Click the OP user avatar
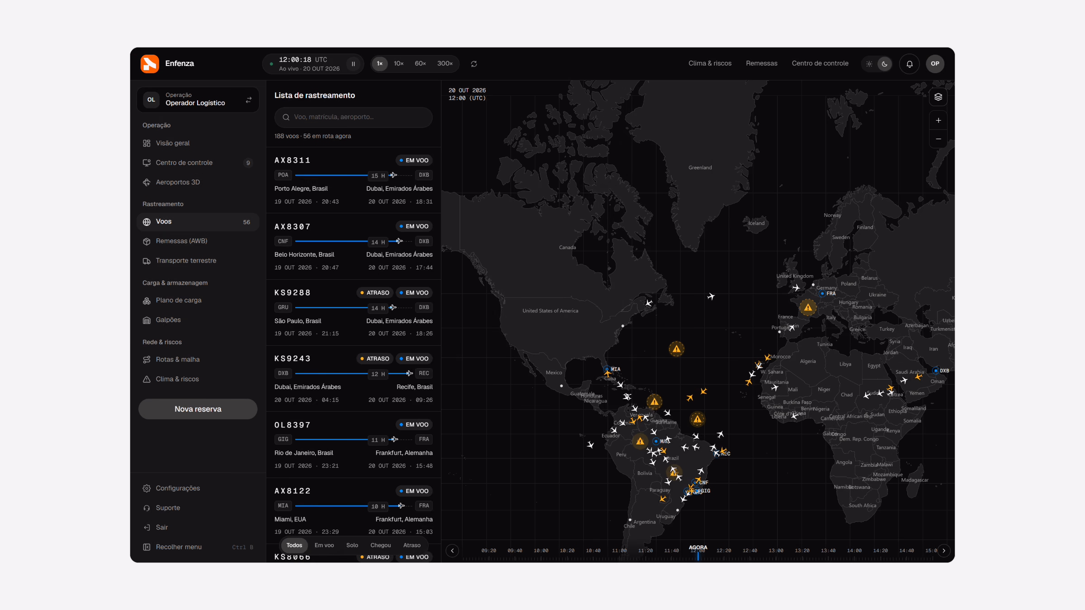Image resolution: width=1085 pixels, height=610 pixels. tap(935, 64)
